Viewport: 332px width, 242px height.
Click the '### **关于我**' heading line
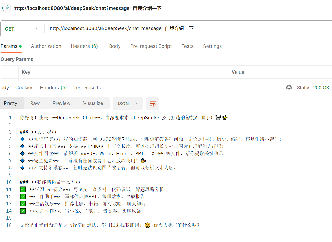coord(38,132)
